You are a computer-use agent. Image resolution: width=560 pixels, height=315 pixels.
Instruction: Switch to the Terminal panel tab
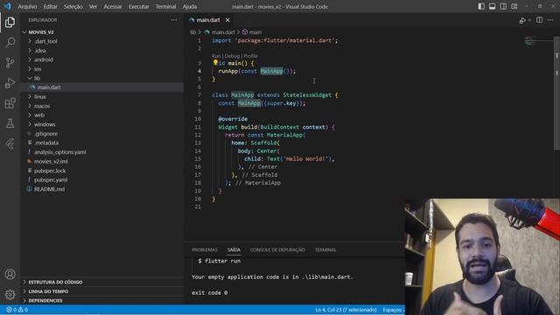click(x=325, y=249)
